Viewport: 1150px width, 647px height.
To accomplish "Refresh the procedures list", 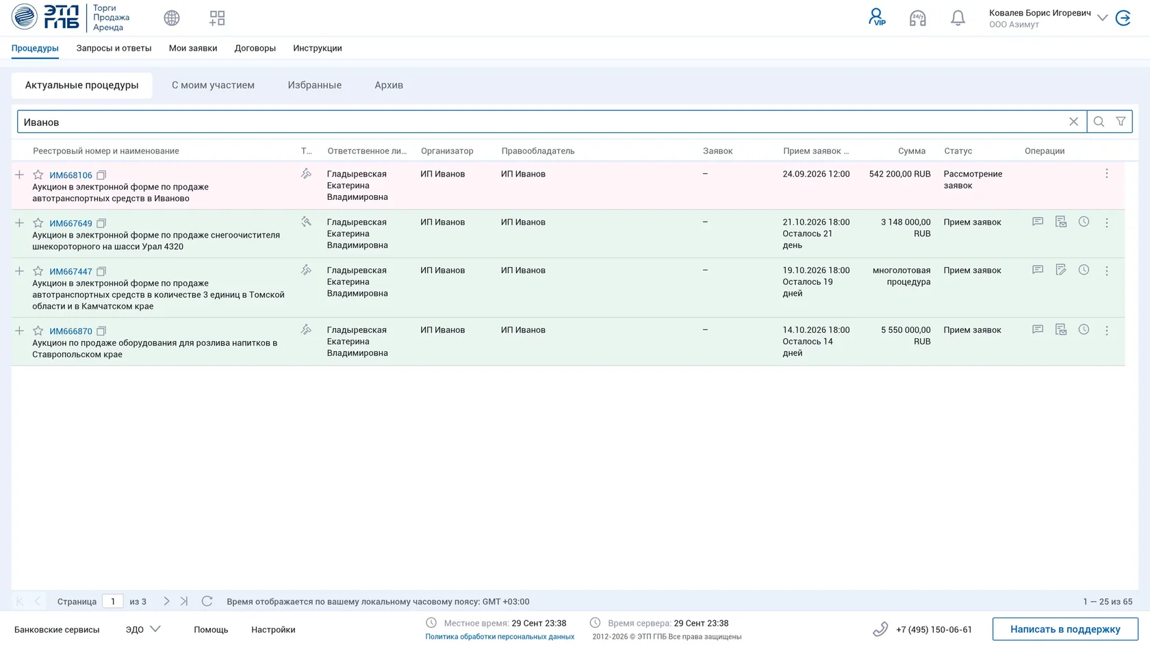I will 207,601.
